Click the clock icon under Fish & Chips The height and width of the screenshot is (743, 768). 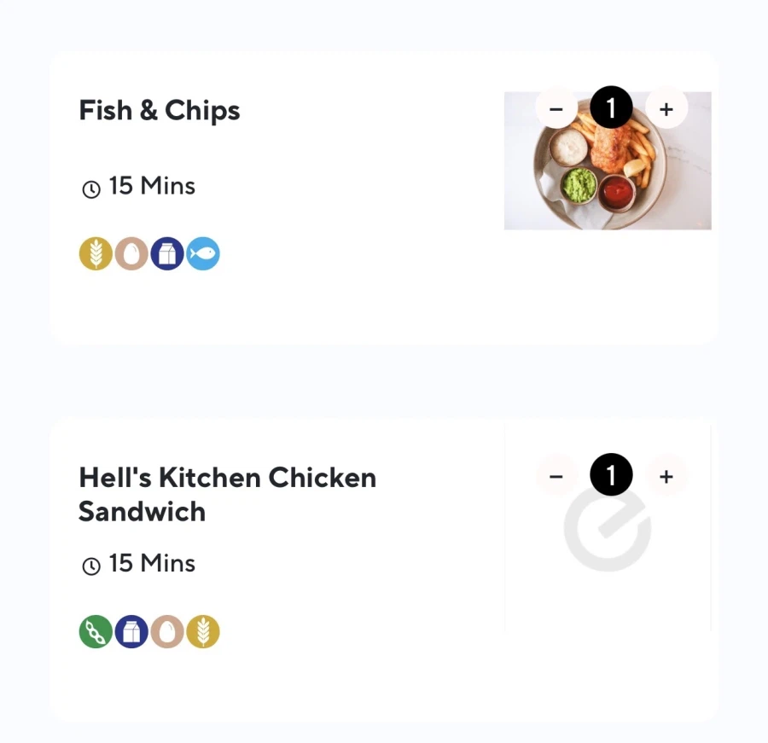pos(91,189)
